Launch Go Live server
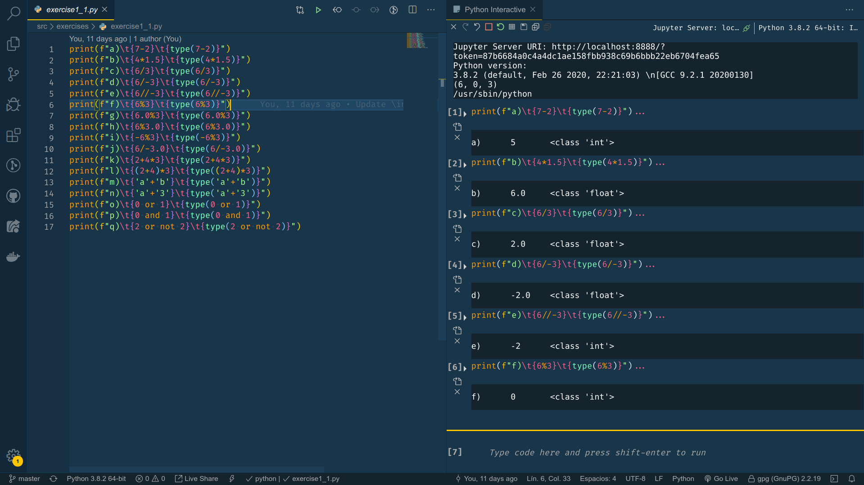 721,479
